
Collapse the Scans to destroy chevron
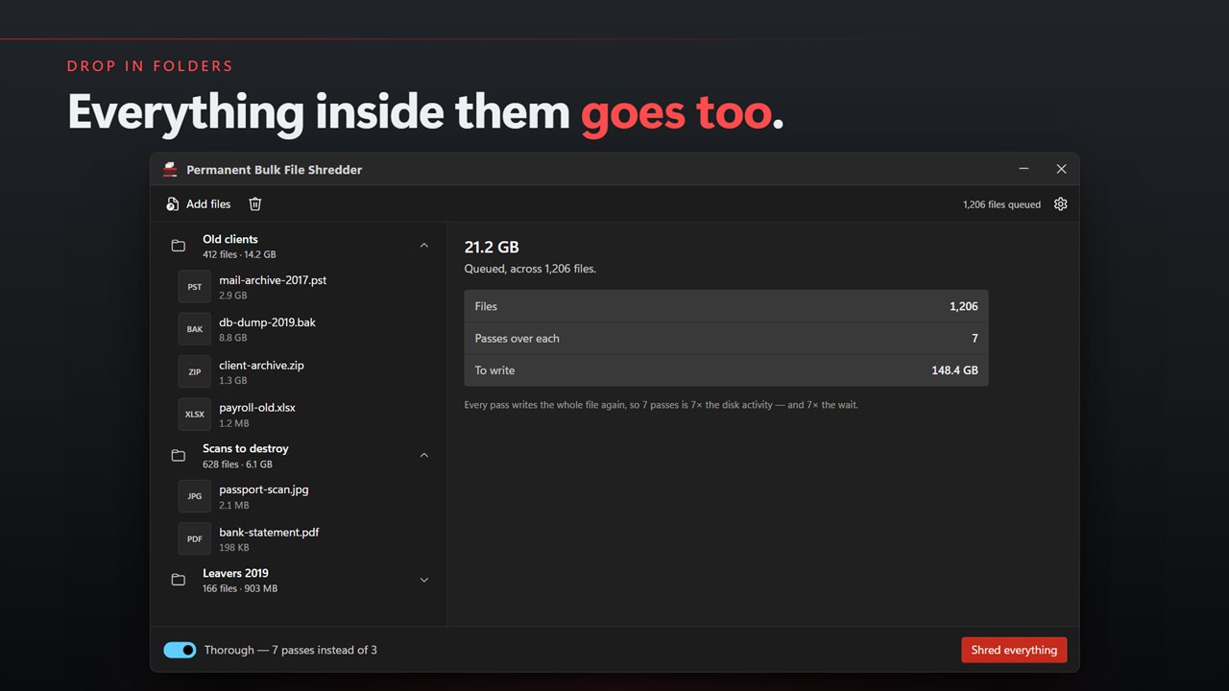point(424,455)
